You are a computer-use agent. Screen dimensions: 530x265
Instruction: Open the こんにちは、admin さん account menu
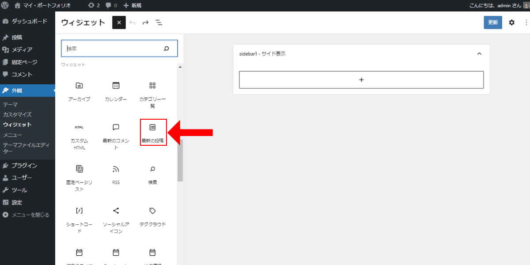pos(499,6)
